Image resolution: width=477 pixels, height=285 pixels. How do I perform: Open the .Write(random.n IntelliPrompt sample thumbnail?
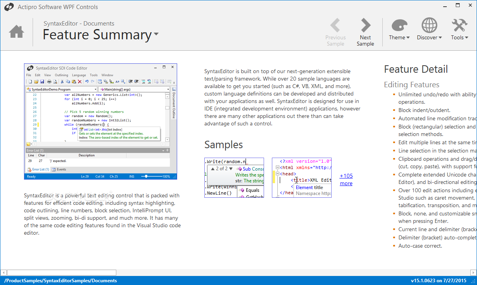click(234, 178)
